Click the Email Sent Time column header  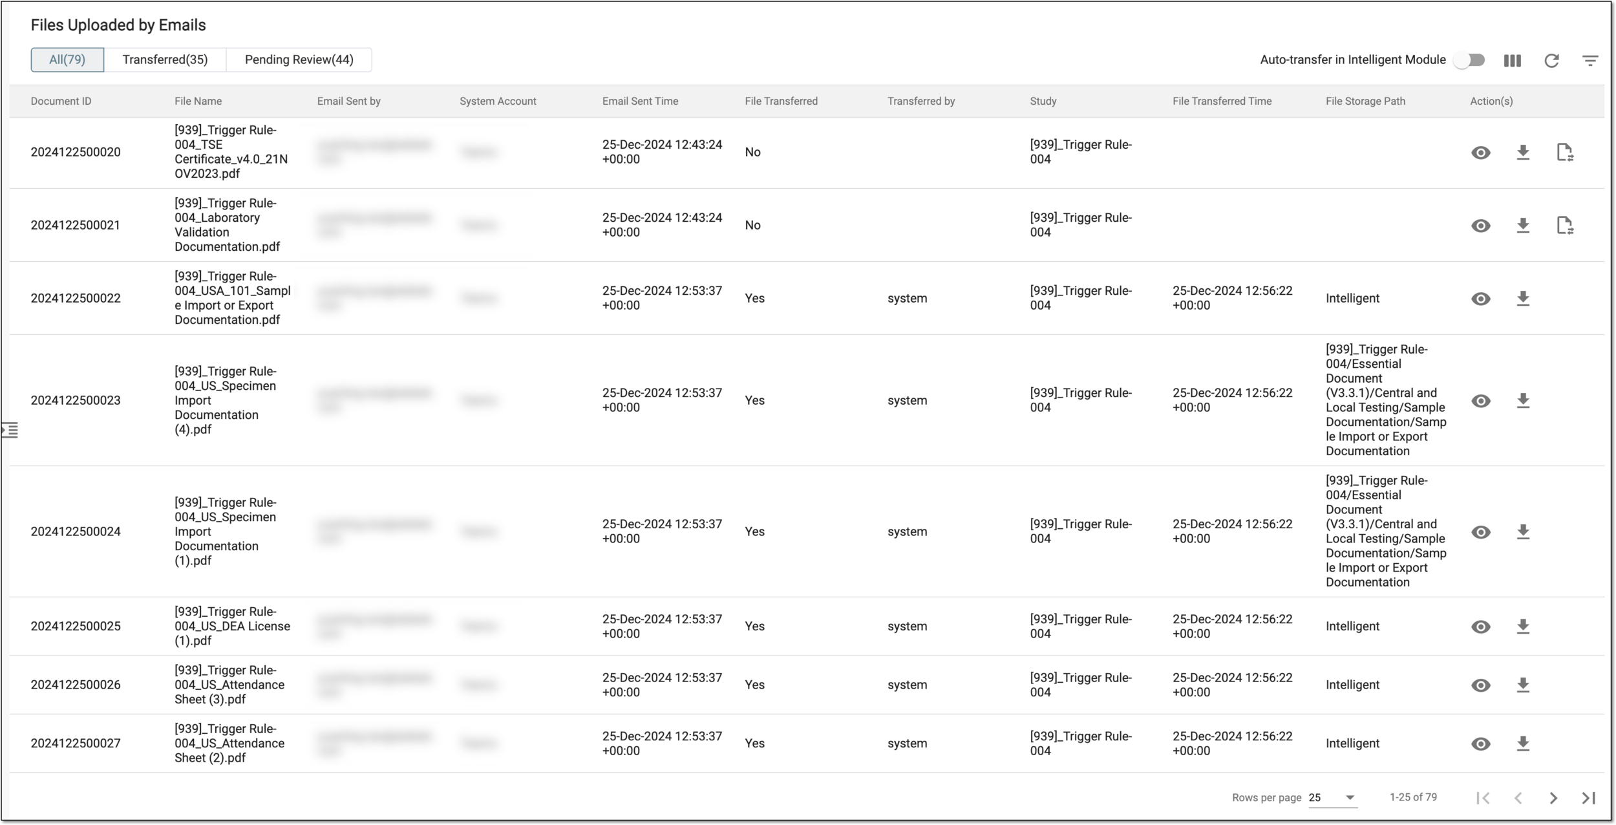point(640,102)
